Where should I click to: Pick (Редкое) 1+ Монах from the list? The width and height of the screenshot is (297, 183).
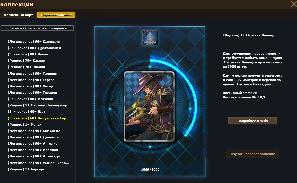(x=25, y=125)
